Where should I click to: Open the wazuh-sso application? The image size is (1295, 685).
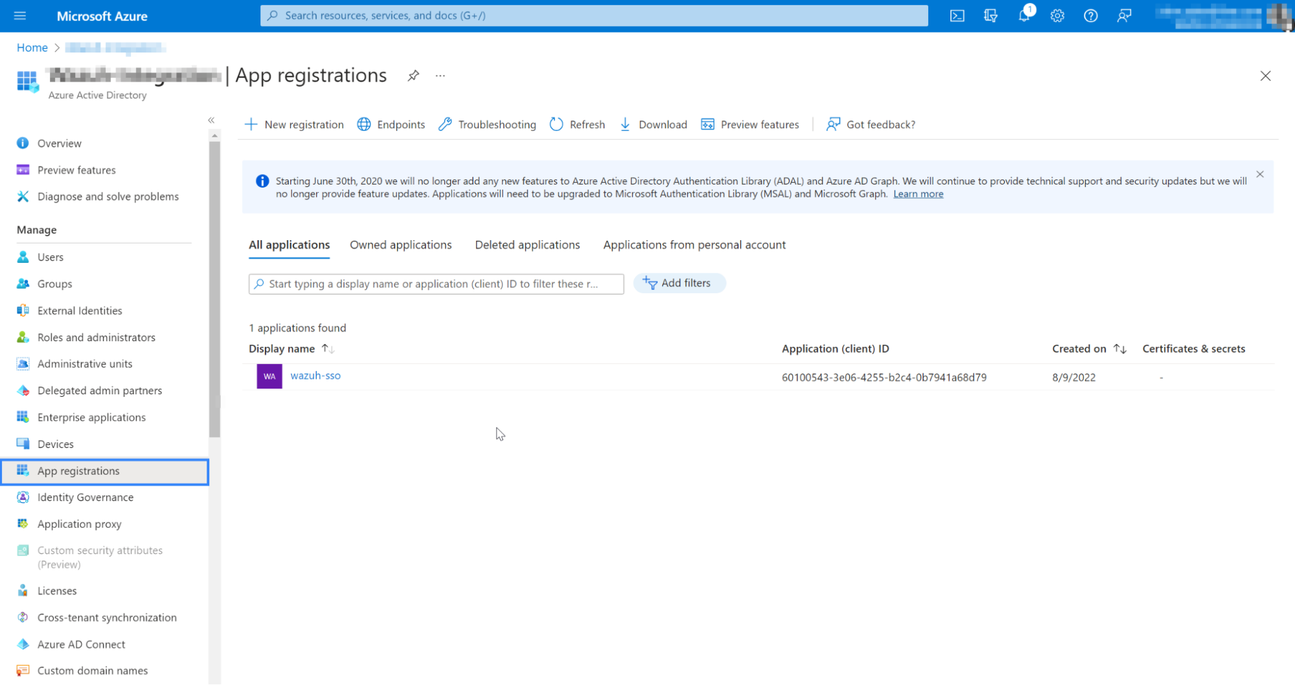pos(315,376)
